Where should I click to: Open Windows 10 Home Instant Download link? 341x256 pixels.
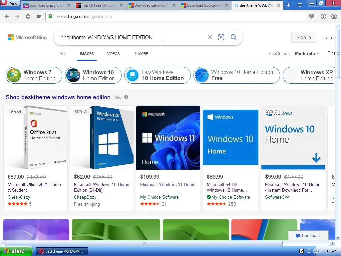pyautogui.click(x=292, y=187)
